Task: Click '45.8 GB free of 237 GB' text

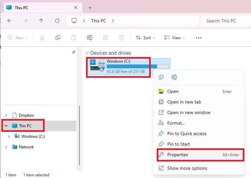Action: 126,72
